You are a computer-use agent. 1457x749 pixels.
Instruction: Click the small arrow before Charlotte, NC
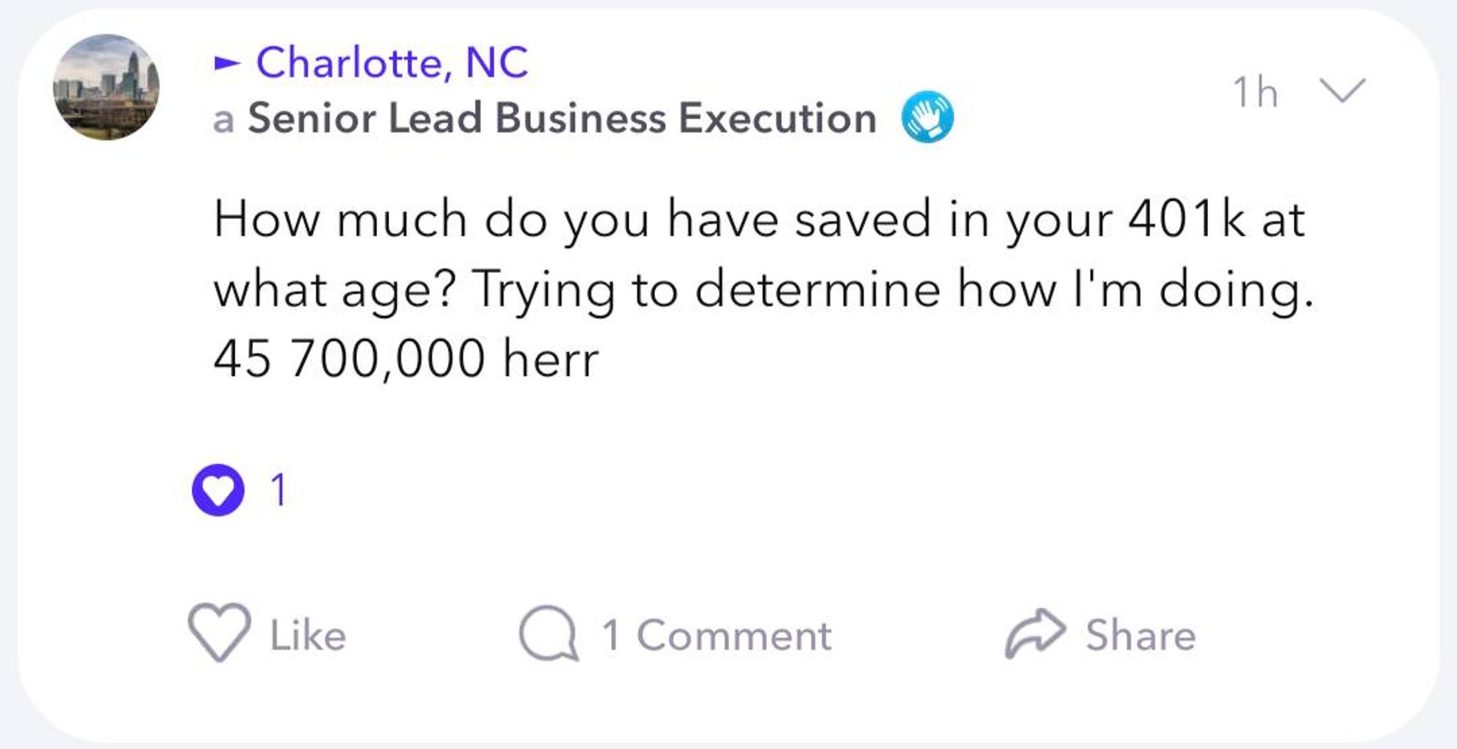(228, 64)
